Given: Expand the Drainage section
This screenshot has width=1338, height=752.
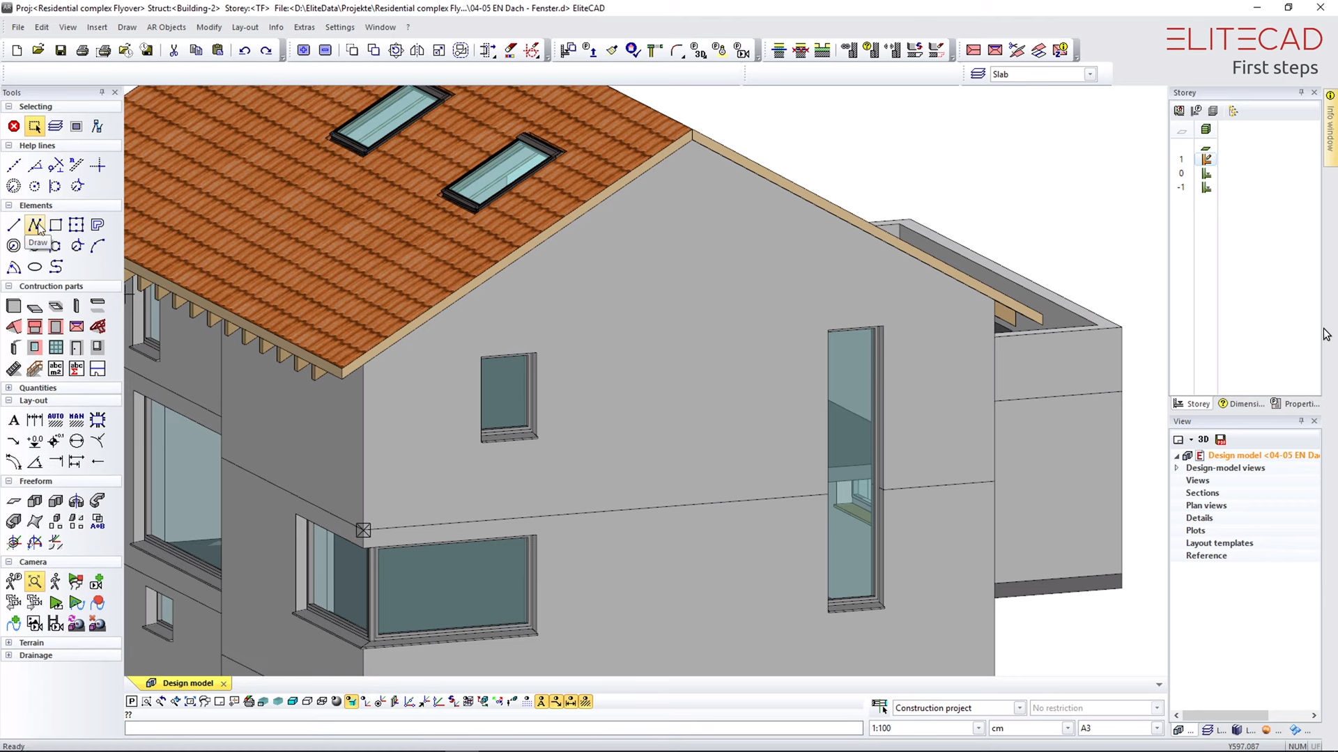Looking at the screenshot, I should coord(8,655).
